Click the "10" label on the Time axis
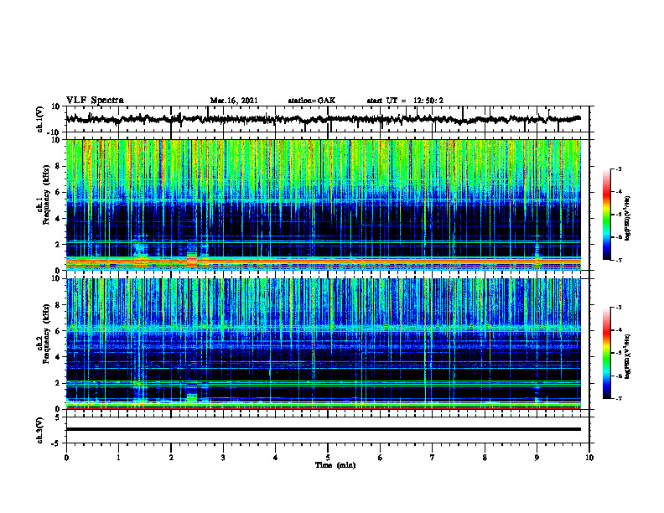Viewport: 664px width, 513px height. (589, 458)
